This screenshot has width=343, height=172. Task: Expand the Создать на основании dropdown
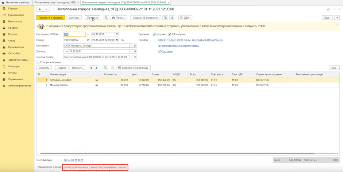(x=146, y=17)
